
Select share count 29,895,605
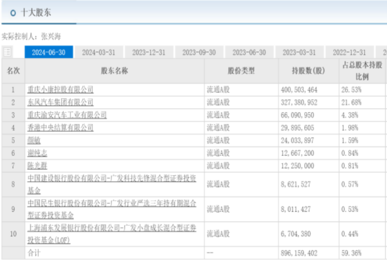298,128
